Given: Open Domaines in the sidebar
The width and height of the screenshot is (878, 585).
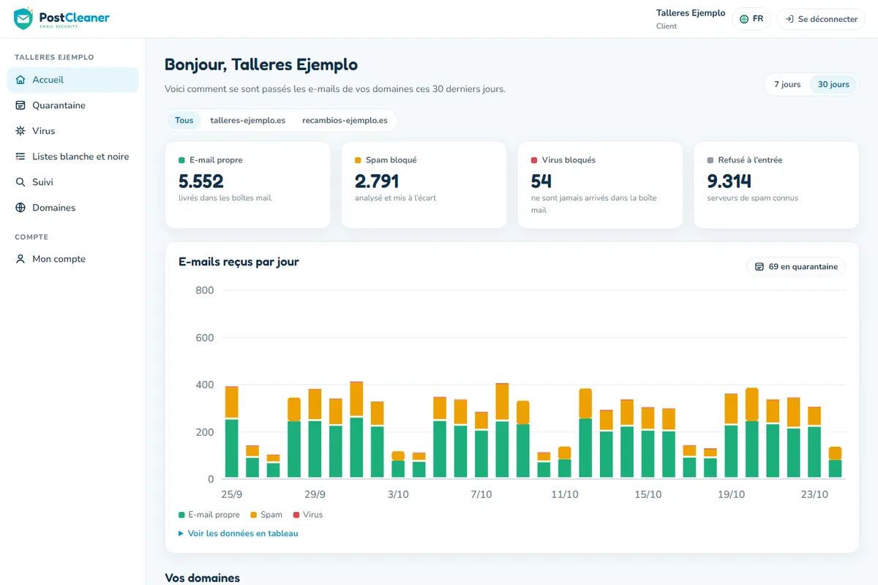Looking at the screenshot, I should [72, 208].
